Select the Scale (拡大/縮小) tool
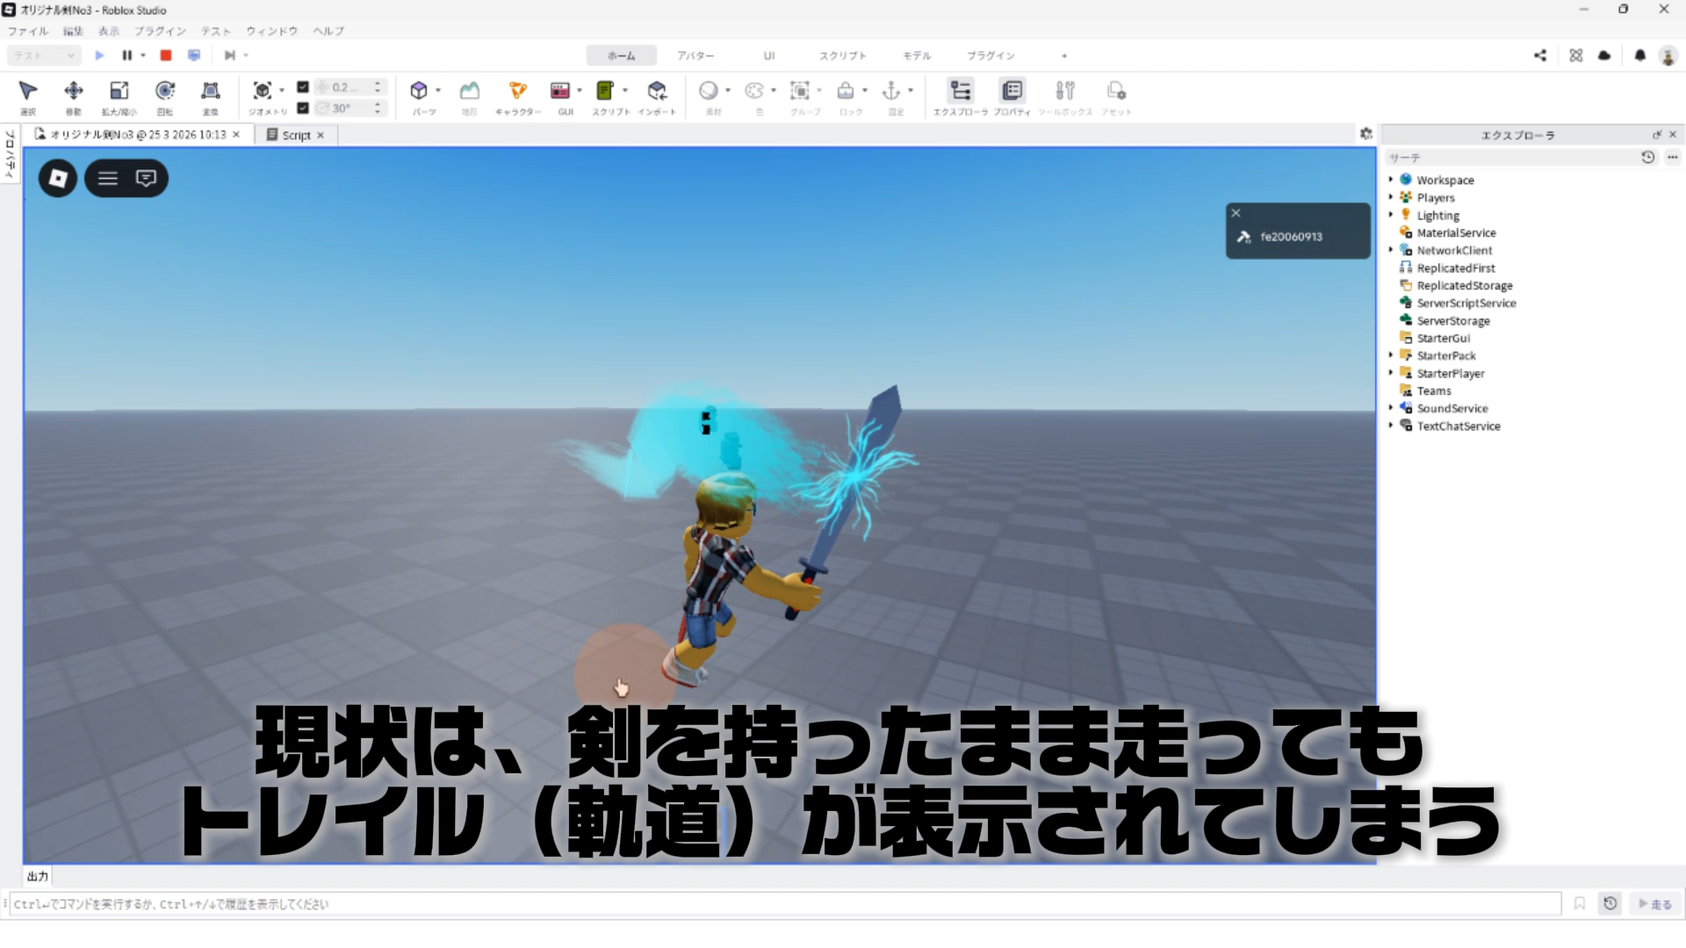Viewport: 1686px width, 948px height. pos(119,91)
